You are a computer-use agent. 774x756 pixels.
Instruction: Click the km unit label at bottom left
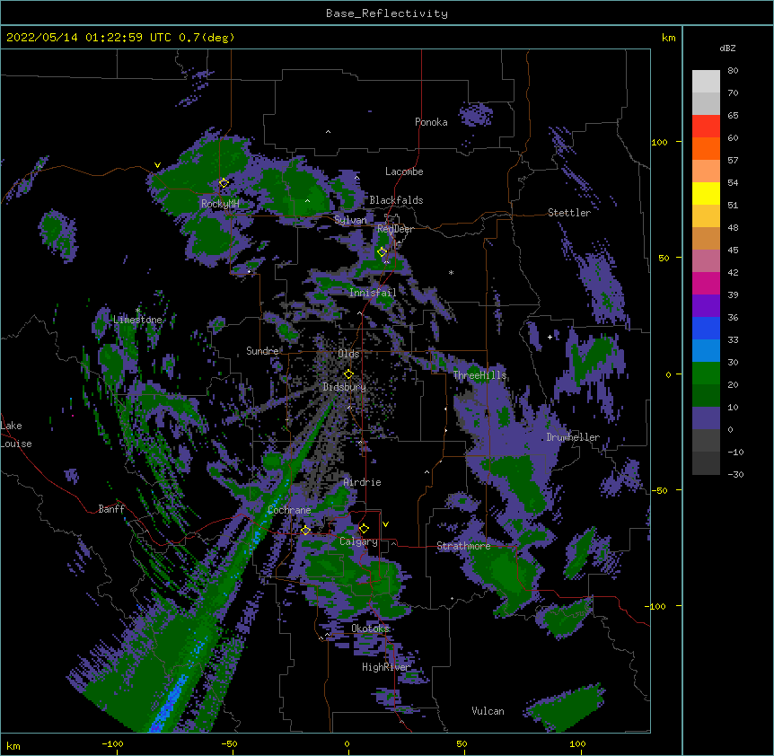[13, 746]
